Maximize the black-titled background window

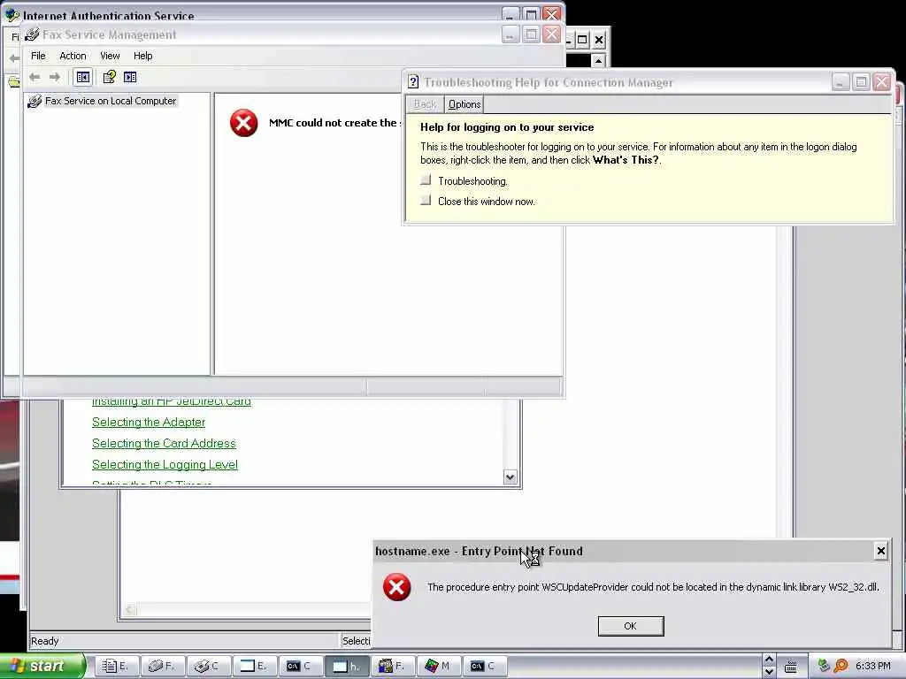(582, 40)
